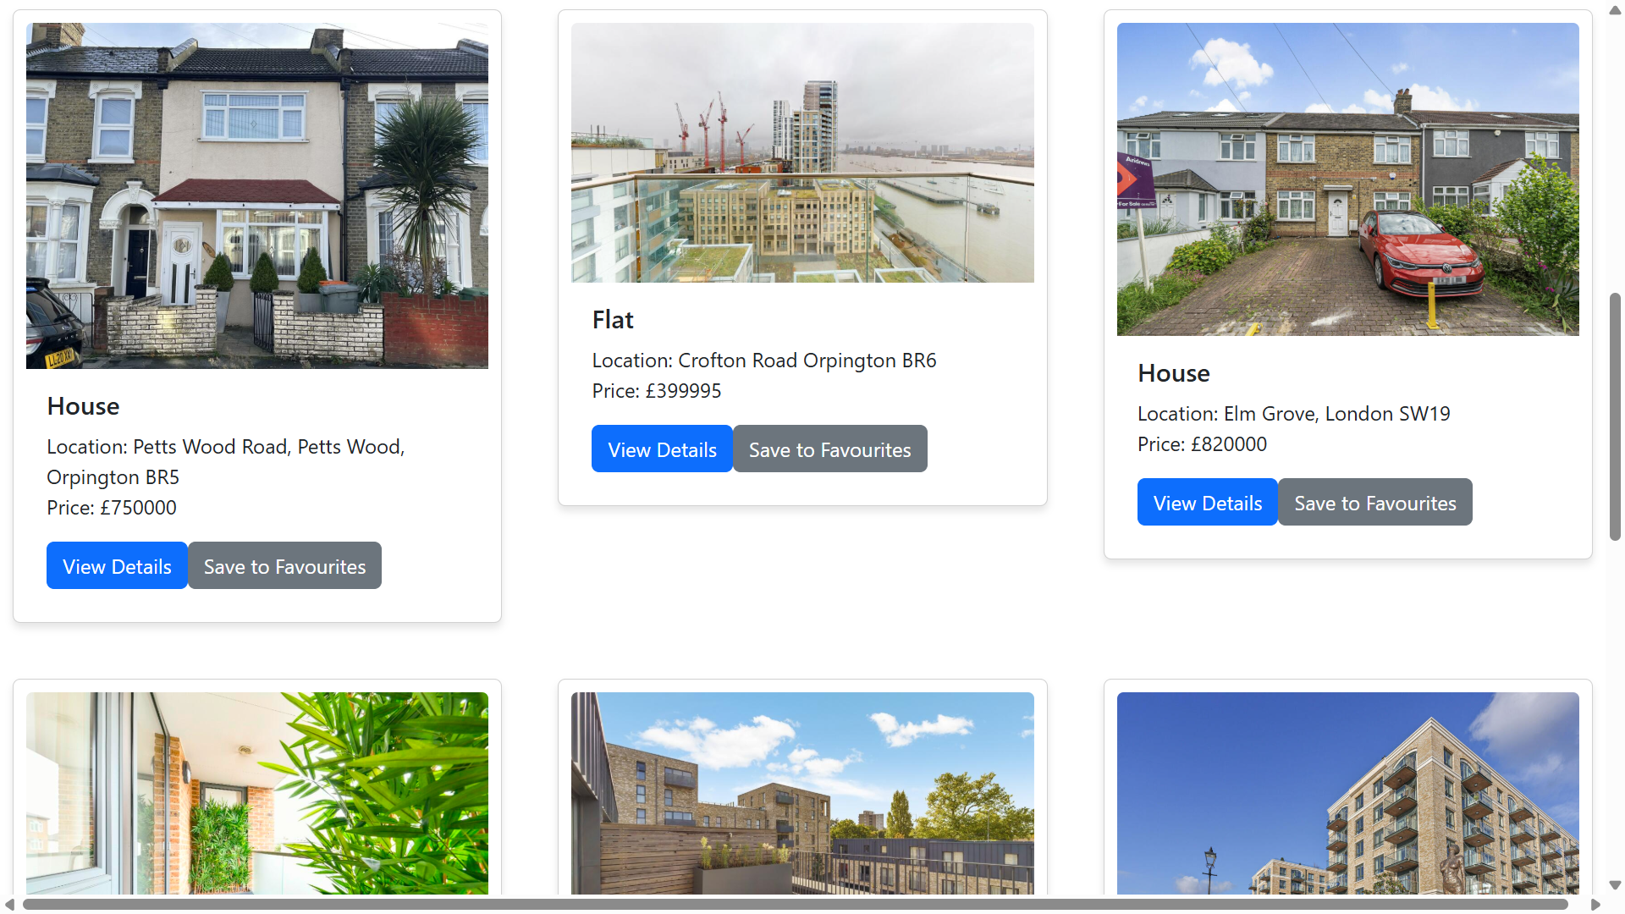Open brick apartment terrace listing photo
Screen dimensions: 1625x914
click(802, 793)
